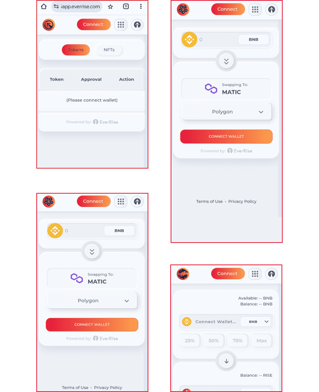Click the Connect button next to the fish logo
Screen dimensions: 319x392
228,273
